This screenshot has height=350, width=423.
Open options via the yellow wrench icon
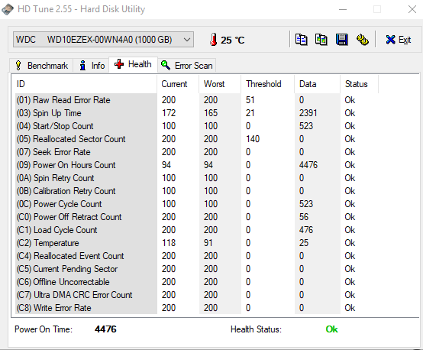coord(363,40)
